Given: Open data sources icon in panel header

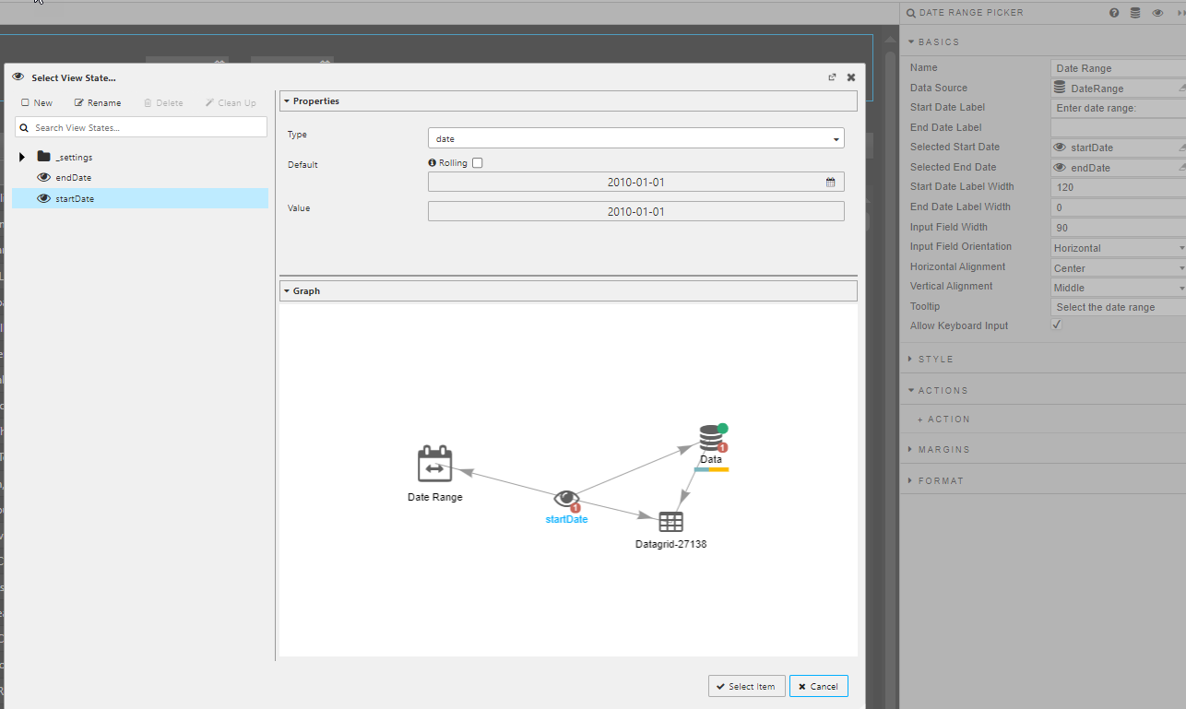Looking at the screenshot, I should pos(1135,13).
